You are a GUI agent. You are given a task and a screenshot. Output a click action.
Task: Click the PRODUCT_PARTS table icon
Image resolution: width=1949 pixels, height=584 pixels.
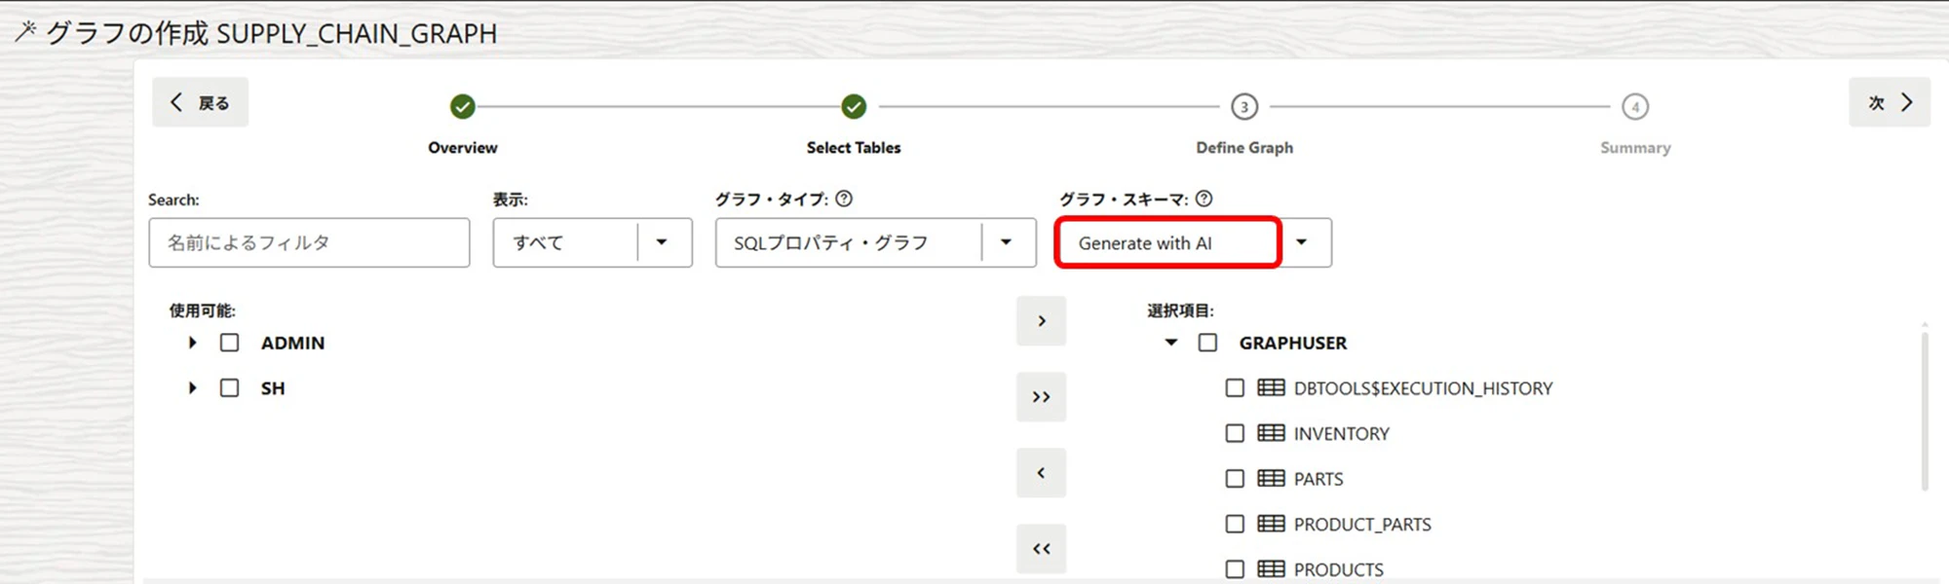coord(1271,524)
